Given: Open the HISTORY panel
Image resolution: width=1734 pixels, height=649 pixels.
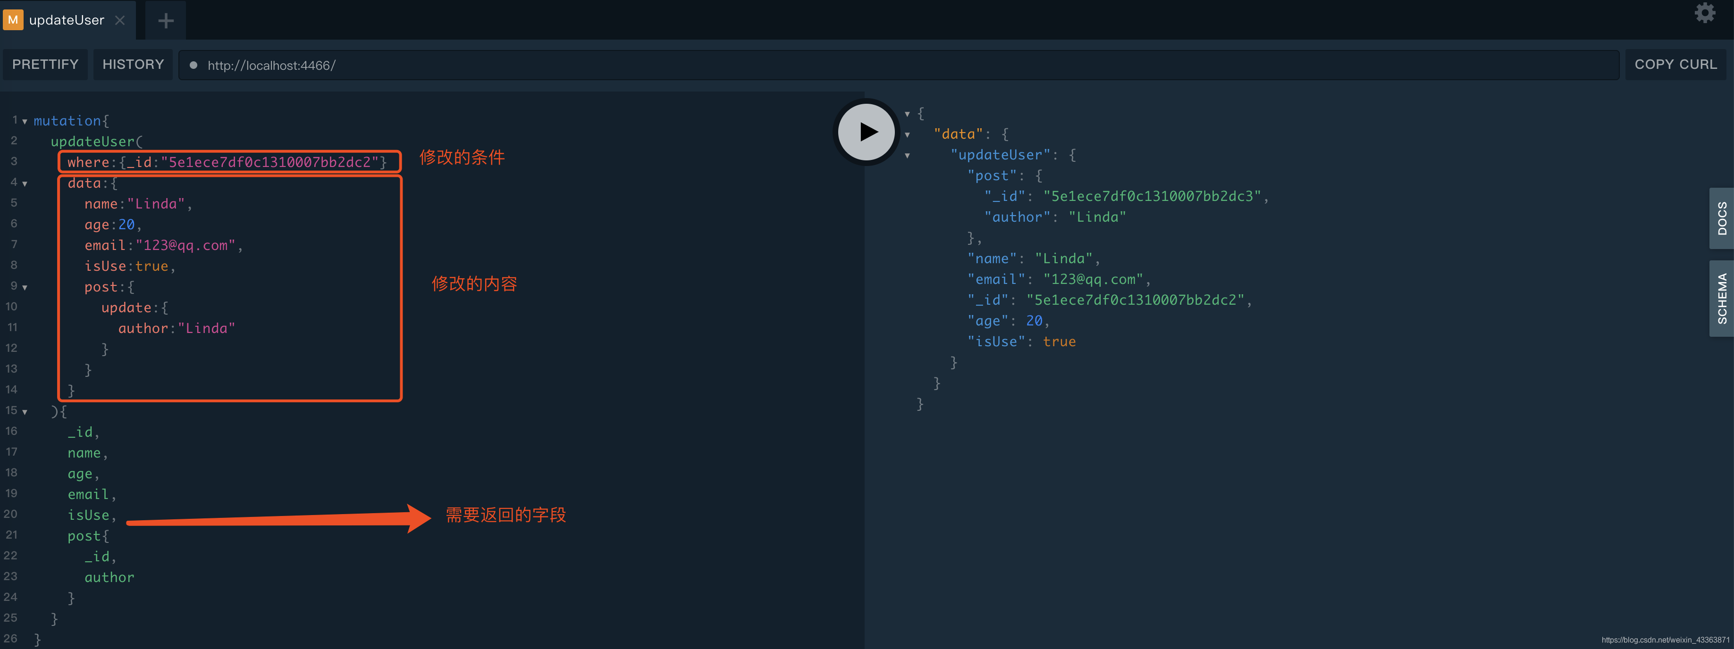Looking at the screenshot, I should 133,65.
